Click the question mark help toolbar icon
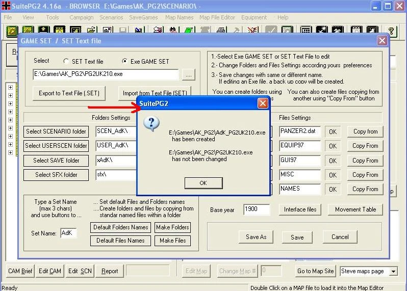Viewport: 407px width, 291px height. 391,31
